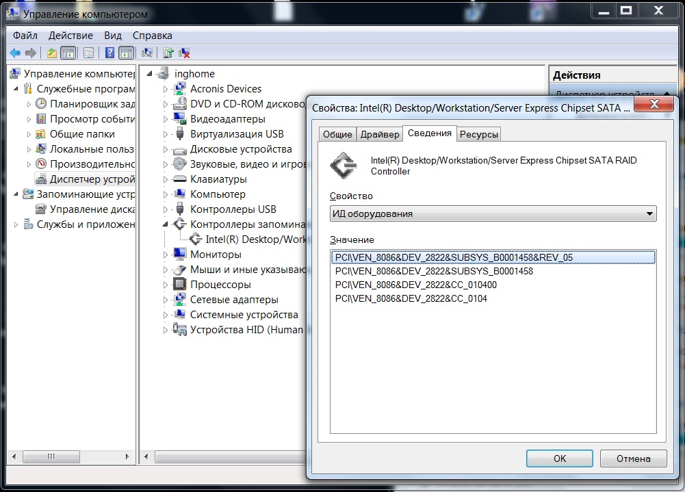
Task: Click the Процессоры chip icon
Action: [x=179, y=285]
